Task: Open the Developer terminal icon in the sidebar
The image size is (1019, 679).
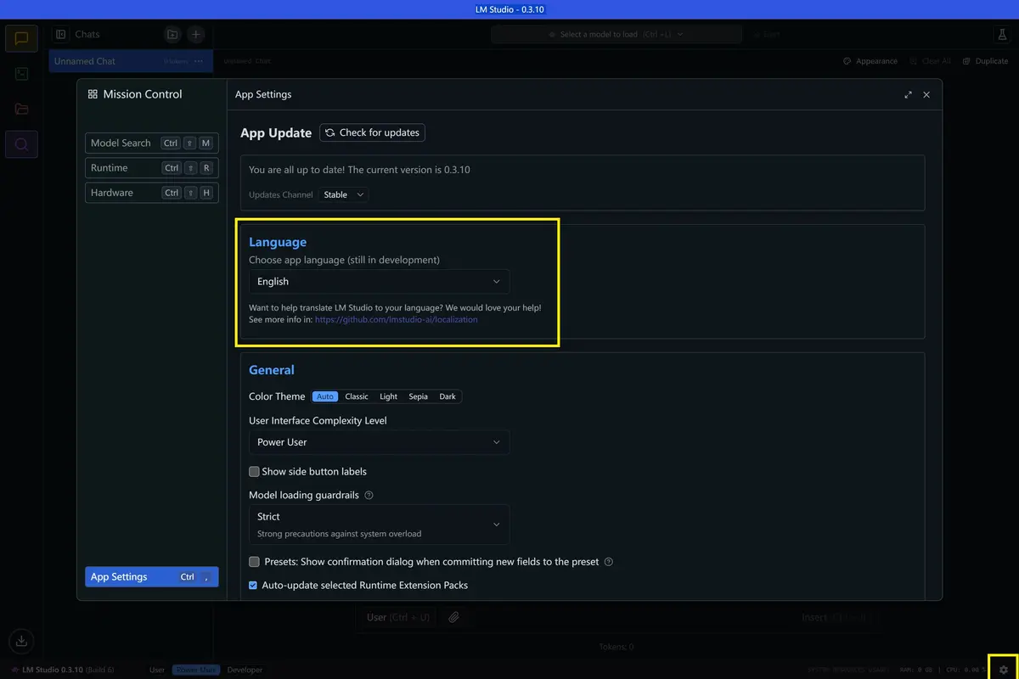Action: [21, 74]
